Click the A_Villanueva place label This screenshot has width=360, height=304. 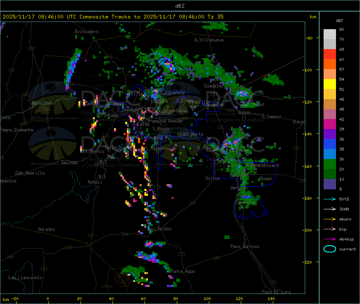point(209,40)
